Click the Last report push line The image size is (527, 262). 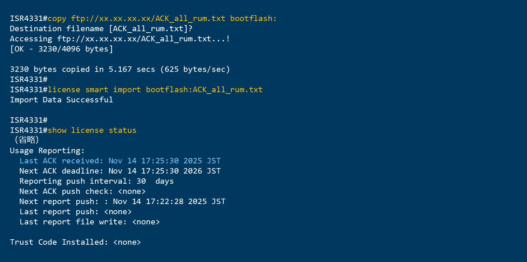pyautogui.click(x=75, y=211)
